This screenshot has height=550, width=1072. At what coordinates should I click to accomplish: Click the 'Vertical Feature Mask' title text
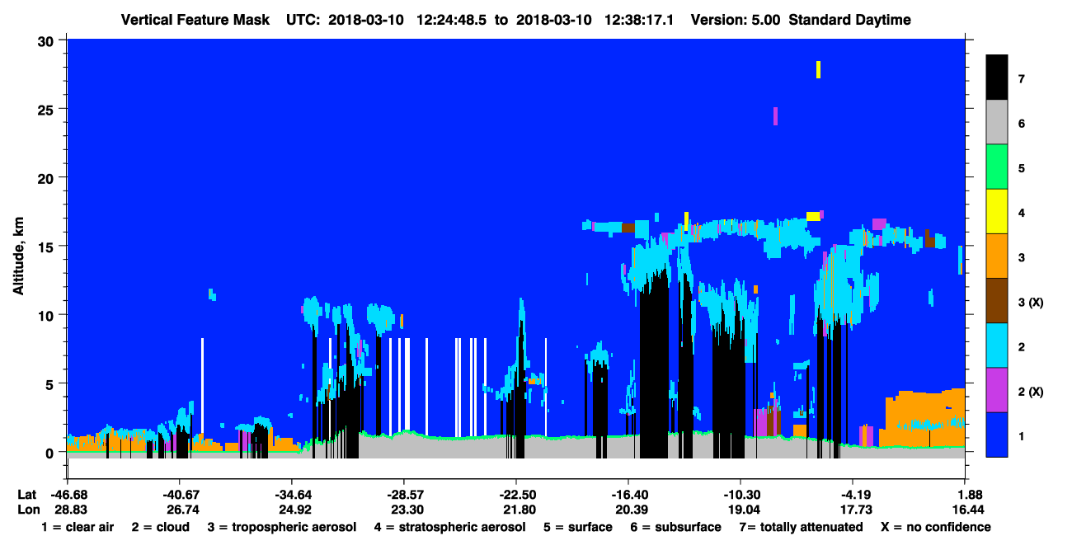pyautogui.click(x=194, y=20)
